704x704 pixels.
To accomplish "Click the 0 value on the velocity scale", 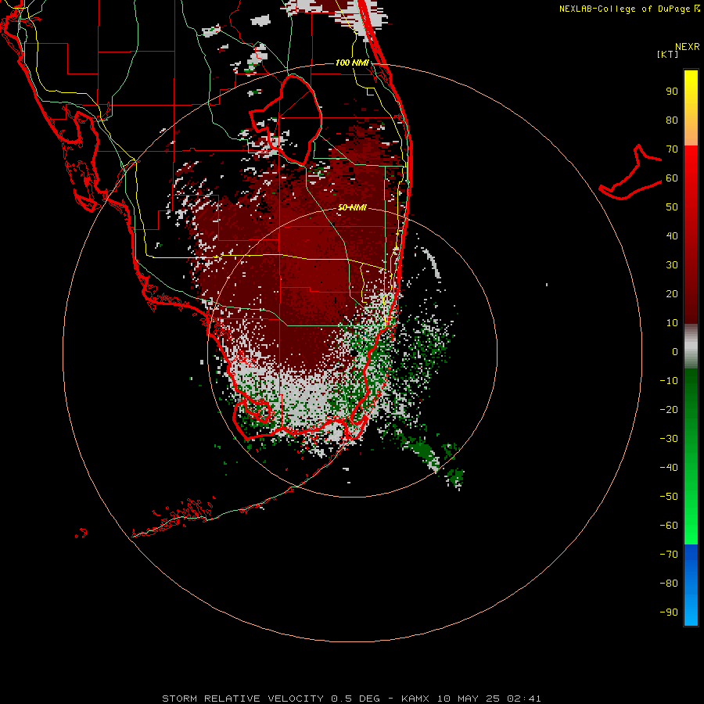I will [675, 351].
